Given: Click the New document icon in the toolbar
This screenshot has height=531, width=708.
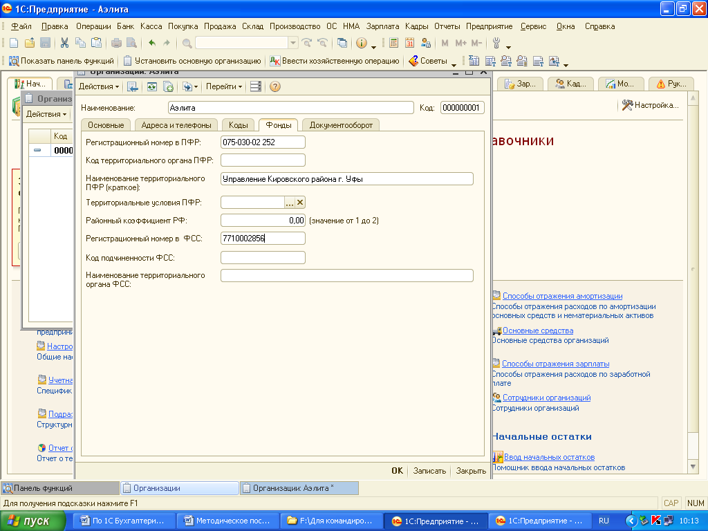Looking at the screenshot, I should point(14,43).
